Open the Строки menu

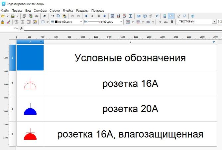point(55,11)
